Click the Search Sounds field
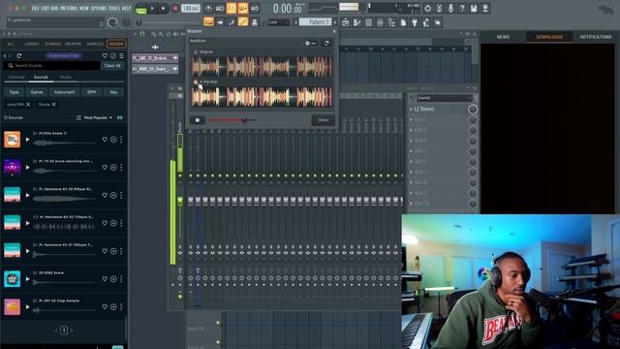 (x=52, y=65)
